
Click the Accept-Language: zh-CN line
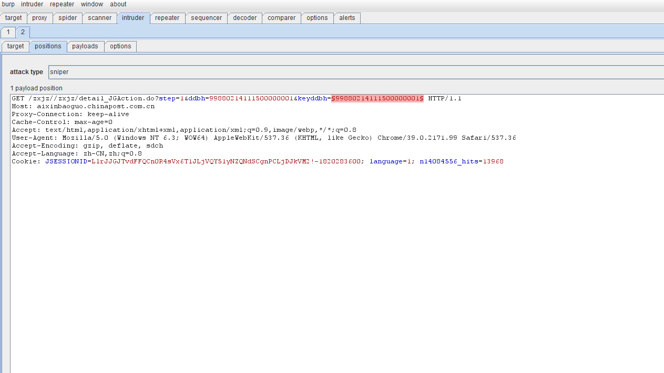point(77,153)
